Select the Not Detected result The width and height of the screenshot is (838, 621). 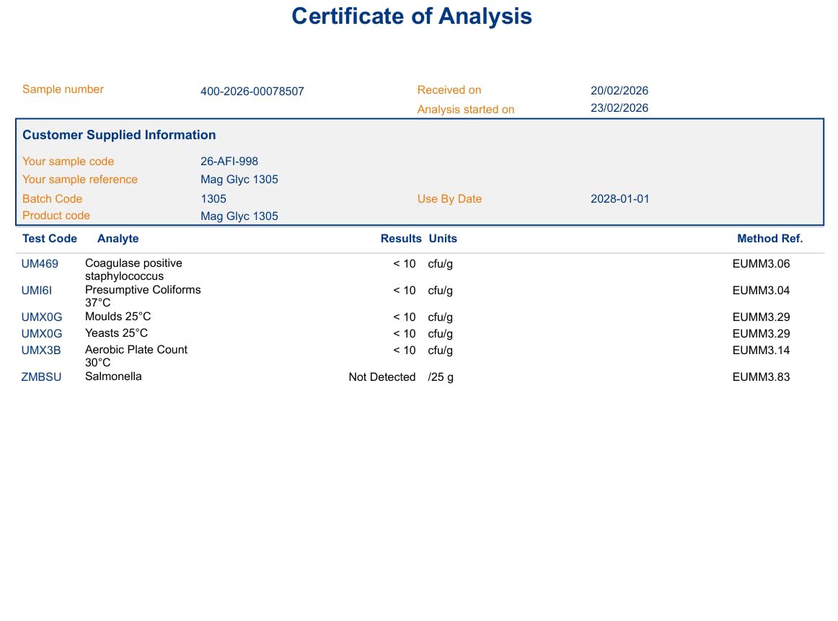[x=382, y=376]
